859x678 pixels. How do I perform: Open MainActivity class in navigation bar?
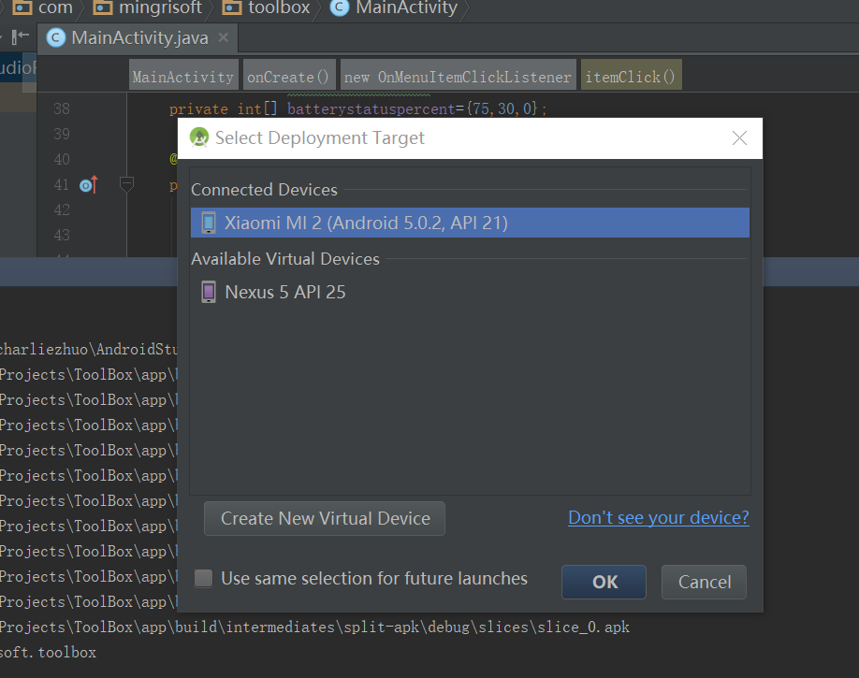[406, 7]
